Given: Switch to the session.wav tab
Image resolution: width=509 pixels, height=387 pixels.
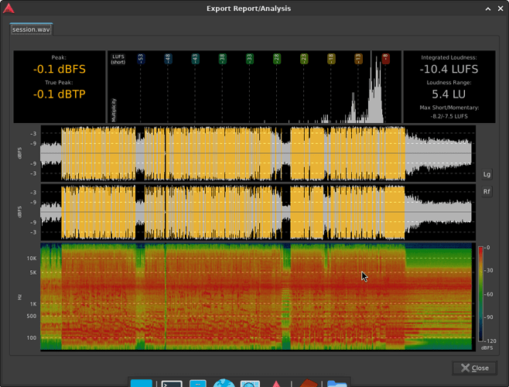Looking at the screenshot, I should point(30,29).
